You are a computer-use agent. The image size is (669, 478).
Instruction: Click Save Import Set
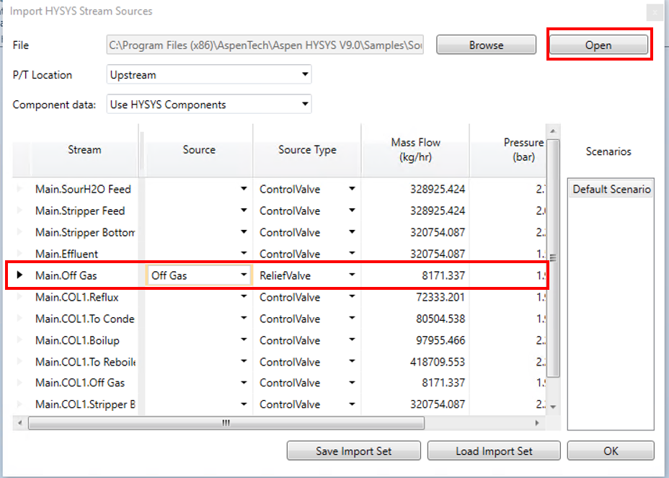click(x=353, y=451)
